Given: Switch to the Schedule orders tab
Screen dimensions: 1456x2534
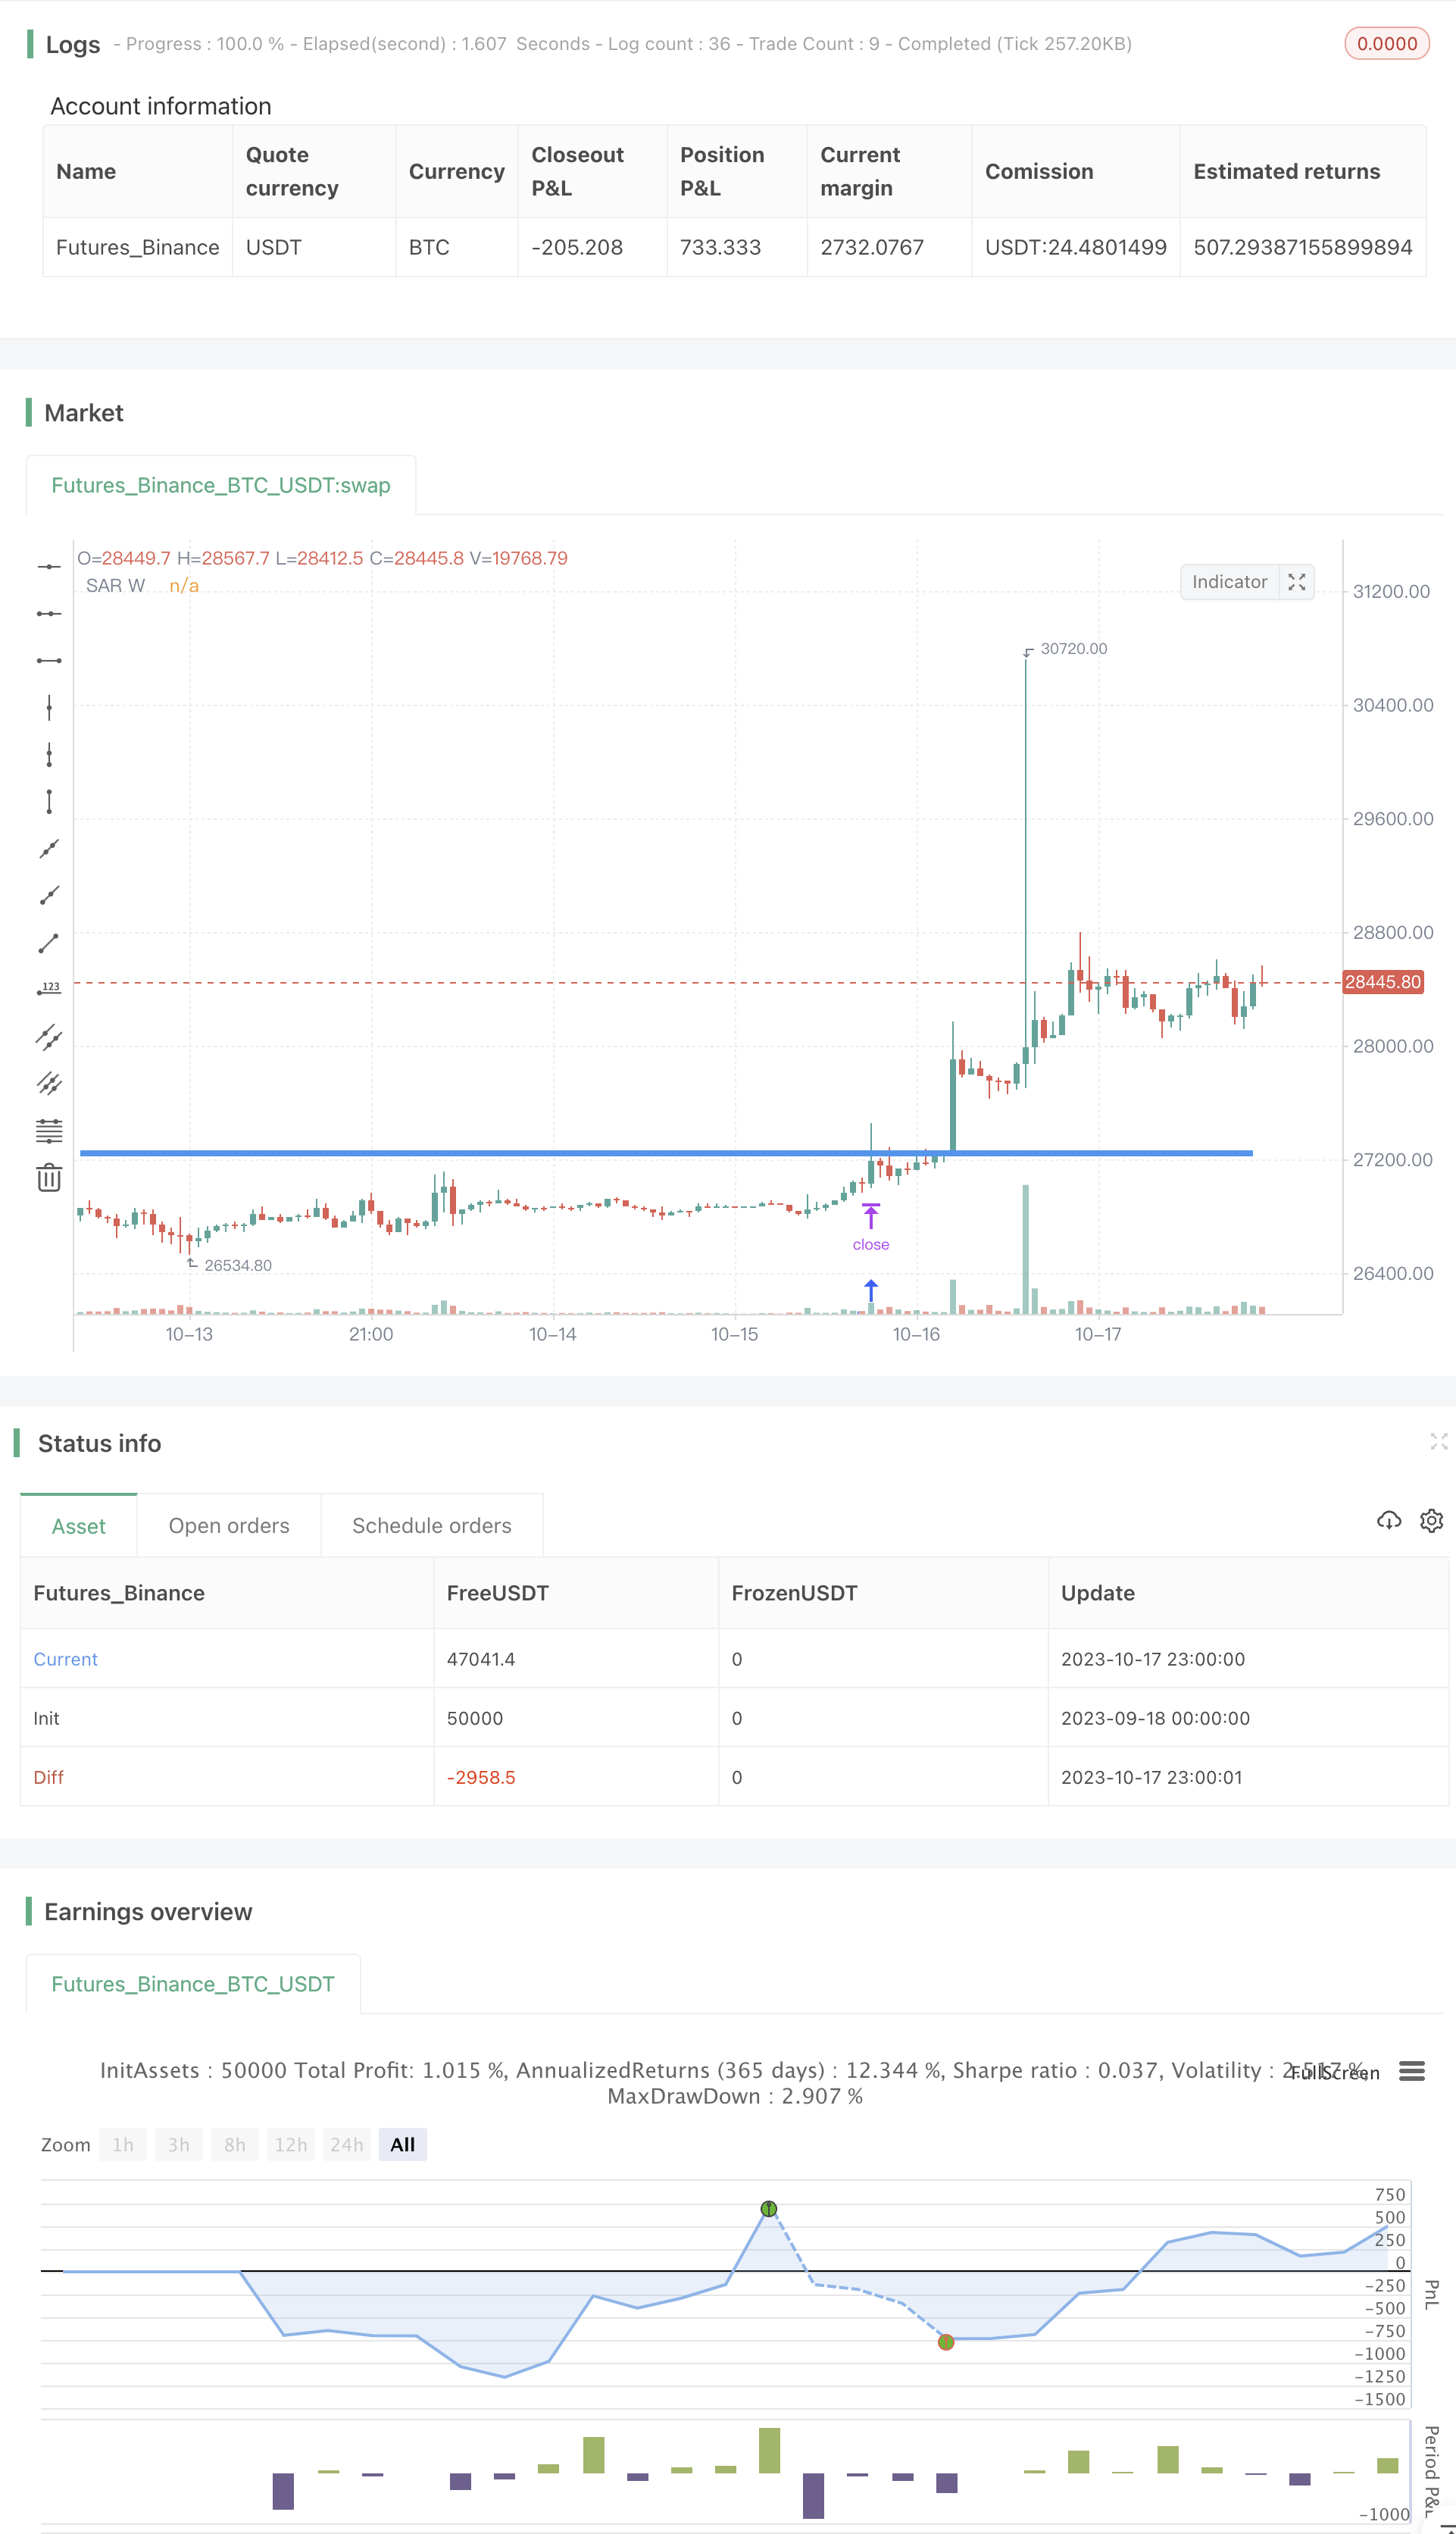Looking at the screenshot, I should (431, 1525).
